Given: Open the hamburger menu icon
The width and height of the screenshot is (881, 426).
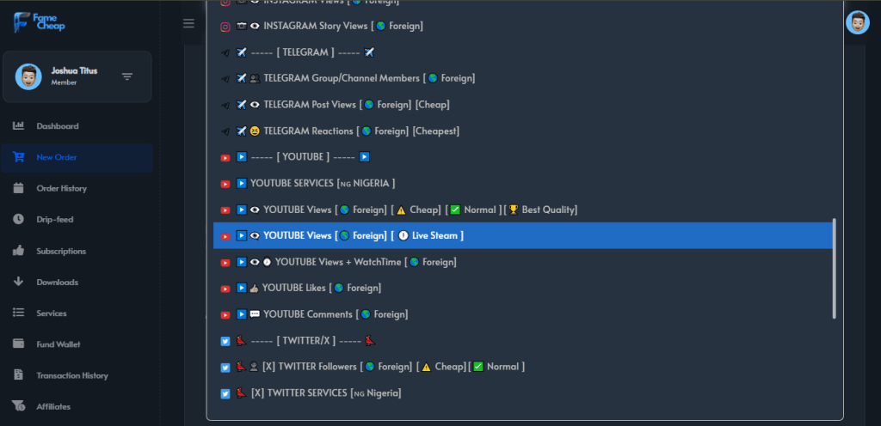Looking at the screenshot, I should point(188,23).
